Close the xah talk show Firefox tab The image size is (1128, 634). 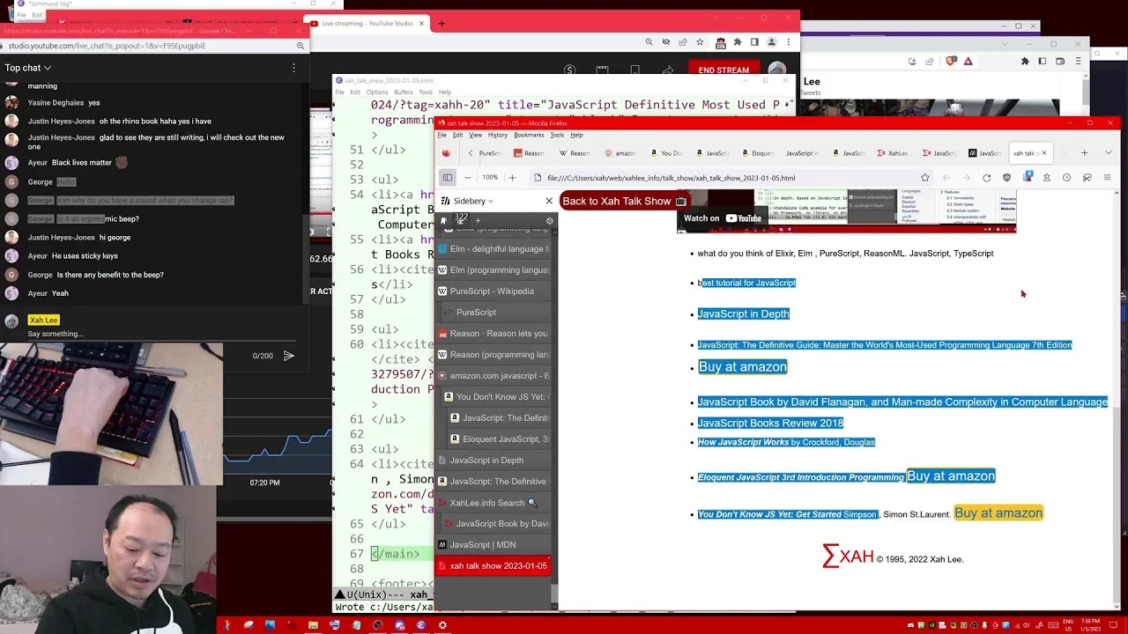[x=1044, y=153]
